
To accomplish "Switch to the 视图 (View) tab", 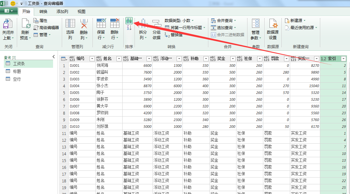I will 81,12.
